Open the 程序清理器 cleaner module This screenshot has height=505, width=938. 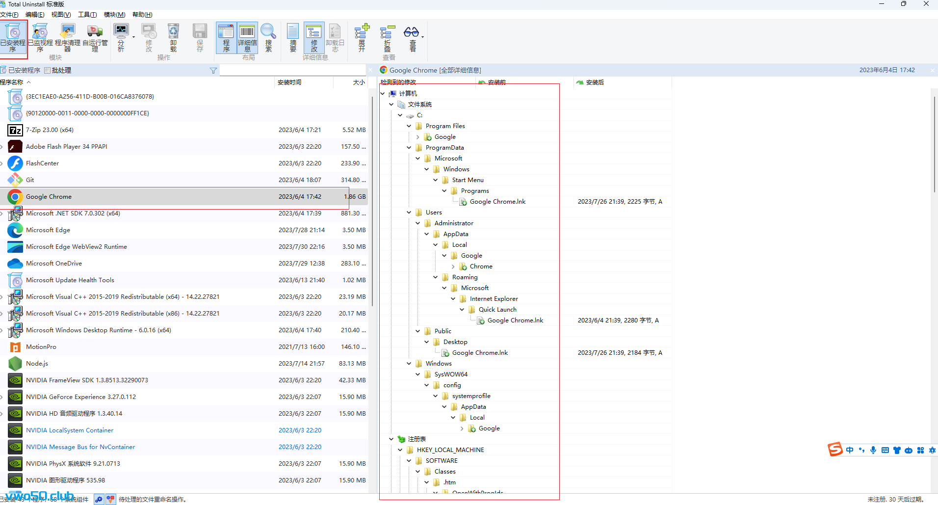[x=68, y=37]
